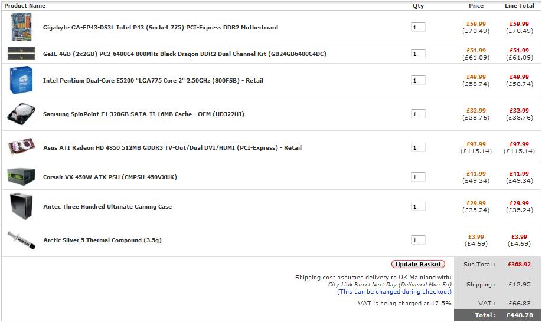Click the Antec Three Hundred case image
This screenshot has width=542, height=323.
[21, 206]
